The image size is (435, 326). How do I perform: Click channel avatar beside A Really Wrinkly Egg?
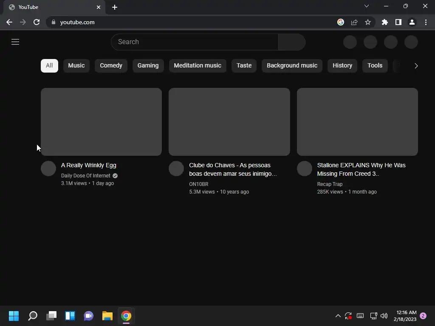48,169
